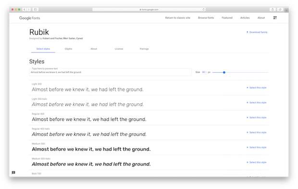
Task: Click the Regular 400 sample sentence
Action: pyautogui.click(x=89, y=119)
